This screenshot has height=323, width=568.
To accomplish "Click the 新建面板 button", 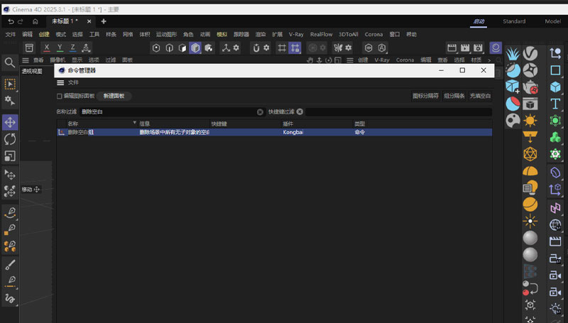I will (114, 96).
